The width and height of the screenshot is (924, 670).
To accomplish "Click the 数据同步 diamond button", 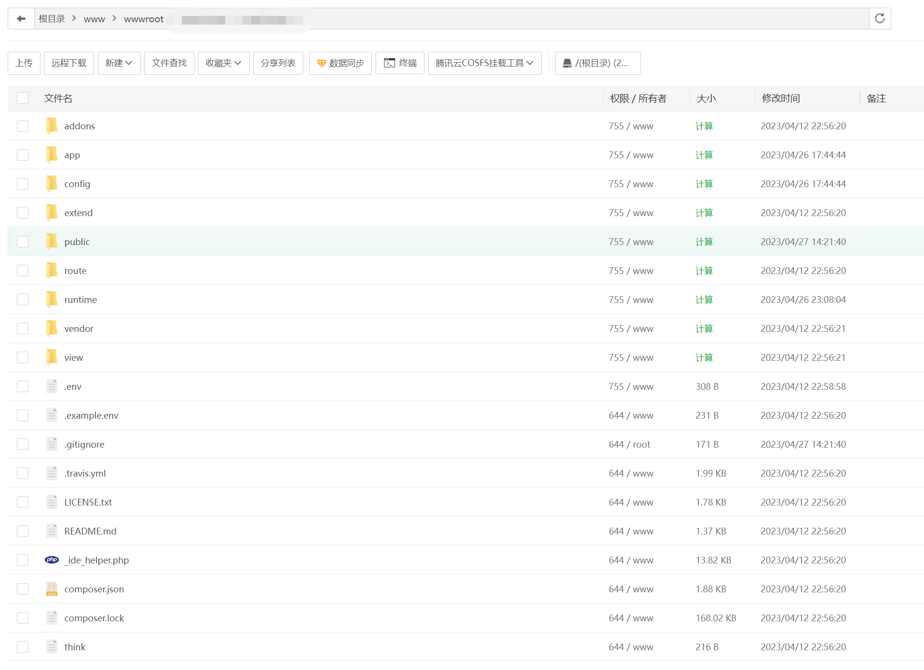I will pyautogui.click(x=340, y=63).
